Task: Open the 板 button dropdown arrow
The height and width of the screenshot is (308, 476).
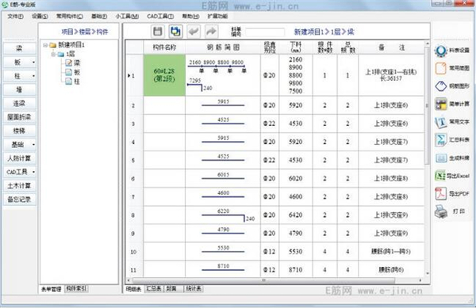Action: 33,63
